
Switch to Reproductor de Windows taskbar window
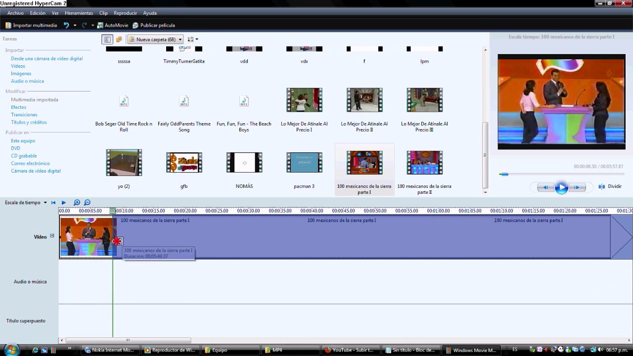(171, 350)
